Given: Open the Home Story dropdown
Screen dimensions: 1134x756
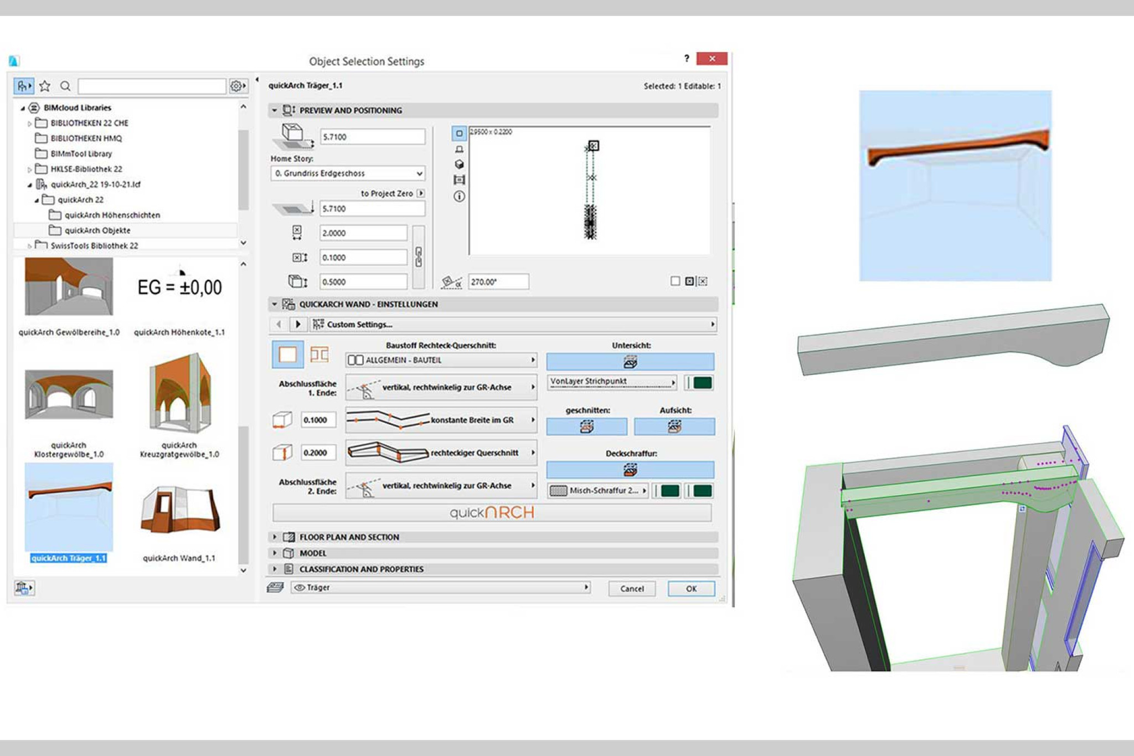Looking at the screenshot, I should click(x=348, y=173).
